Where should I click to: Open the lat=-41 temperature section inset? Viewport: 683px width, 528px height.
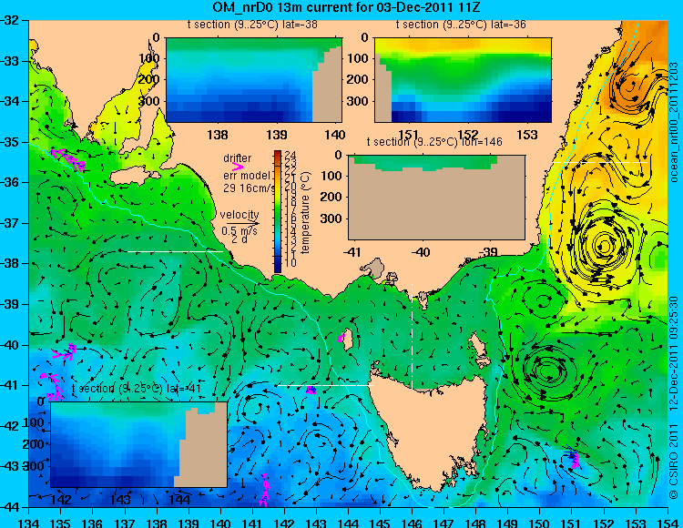tap(139, 444)
